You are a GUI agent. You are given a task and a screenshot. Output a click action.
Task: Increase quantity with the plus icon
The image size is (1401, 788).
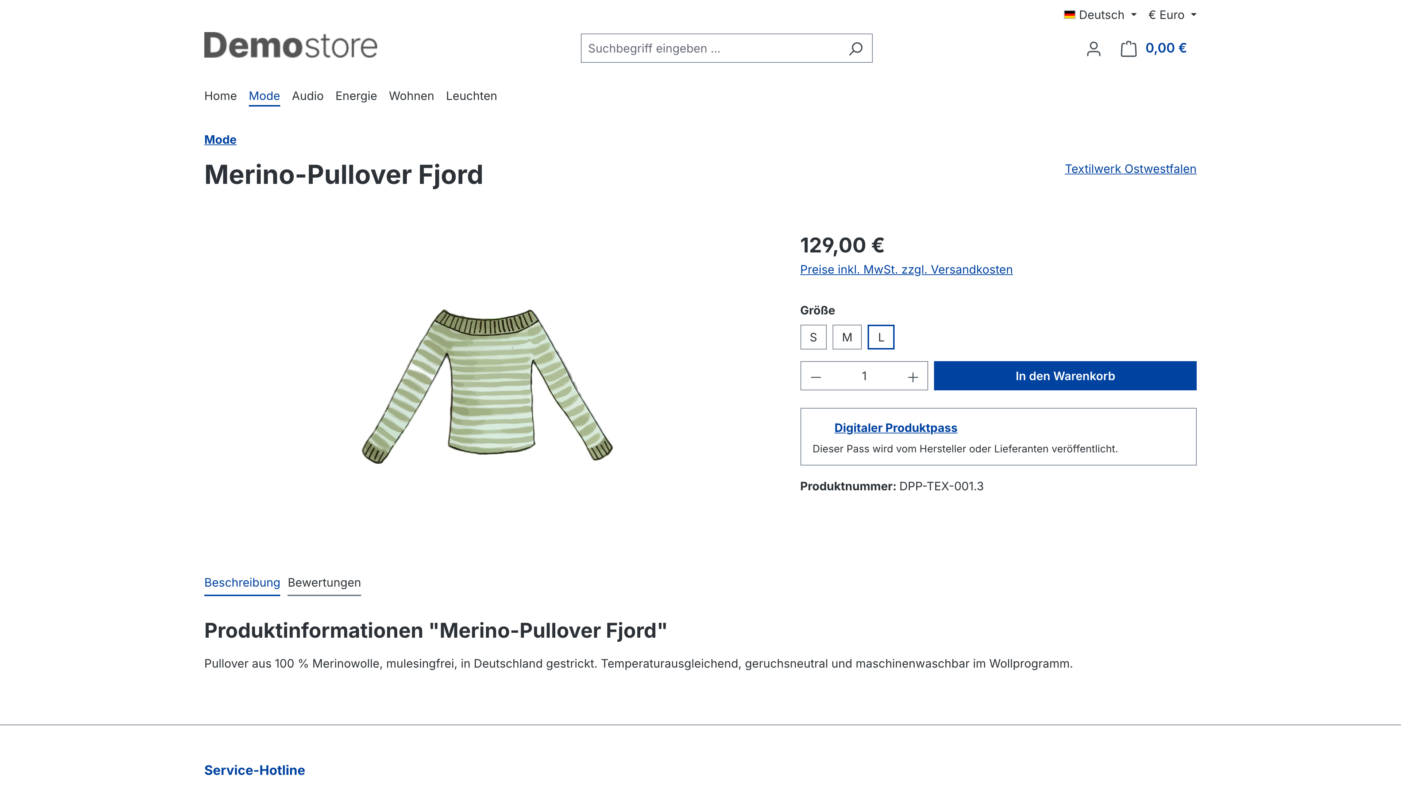(912, 376)
